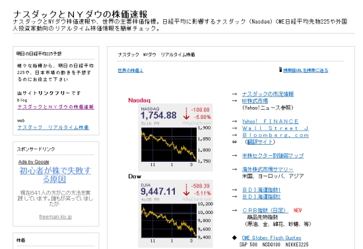Image resolution: width=363 pixels, height=249 pixels.
Task: Click the send-URL-to-mobile link
Action: (x=306, y=70)
